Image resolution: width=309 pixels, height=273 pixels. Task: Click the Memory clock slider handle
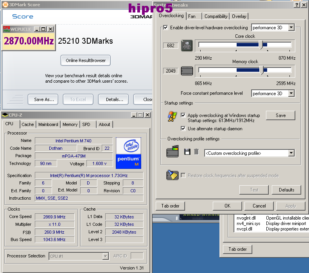(x=262, y=70)
